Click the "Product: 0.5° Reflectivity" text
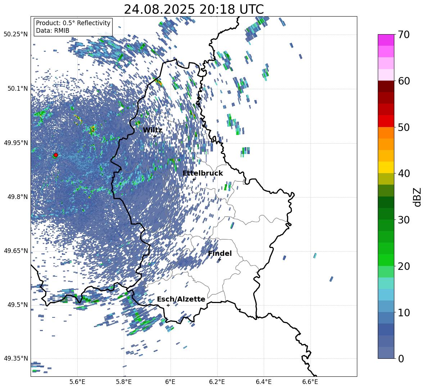Screen dimensions: 426x389 pos(73,23)
